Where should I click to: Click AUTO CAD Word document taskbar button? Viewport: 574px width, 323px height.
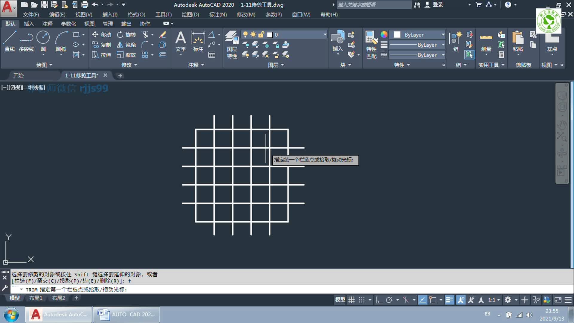[126, 314]
